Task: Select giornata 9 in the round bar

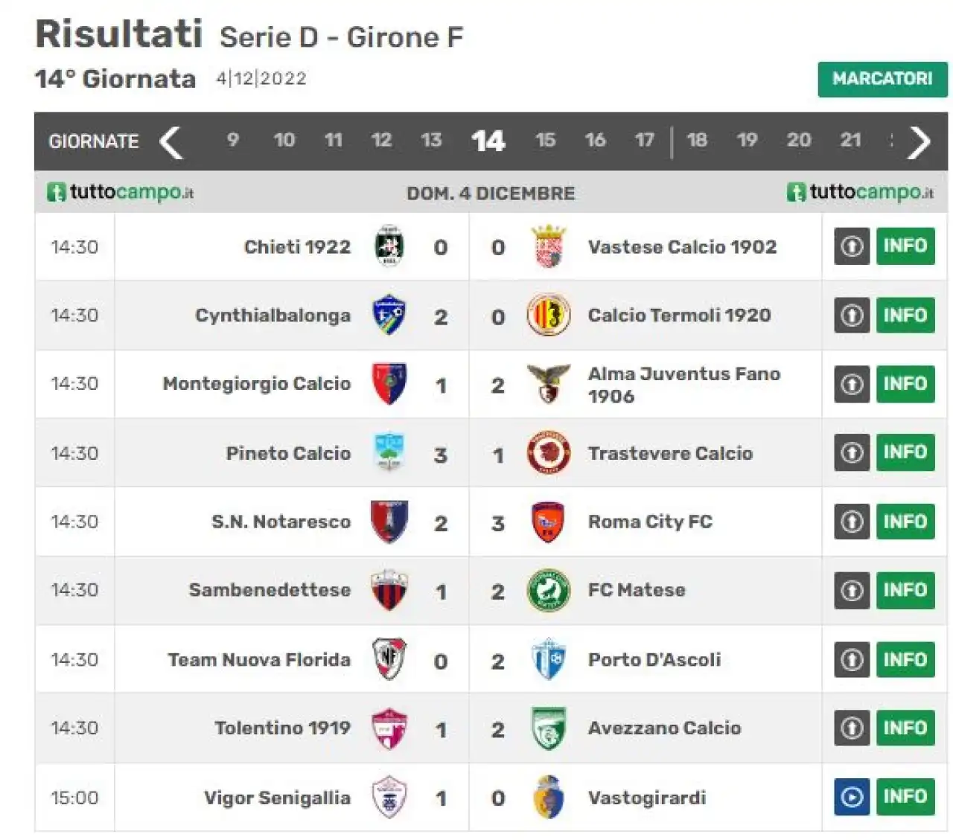Action: pos(233,140)
